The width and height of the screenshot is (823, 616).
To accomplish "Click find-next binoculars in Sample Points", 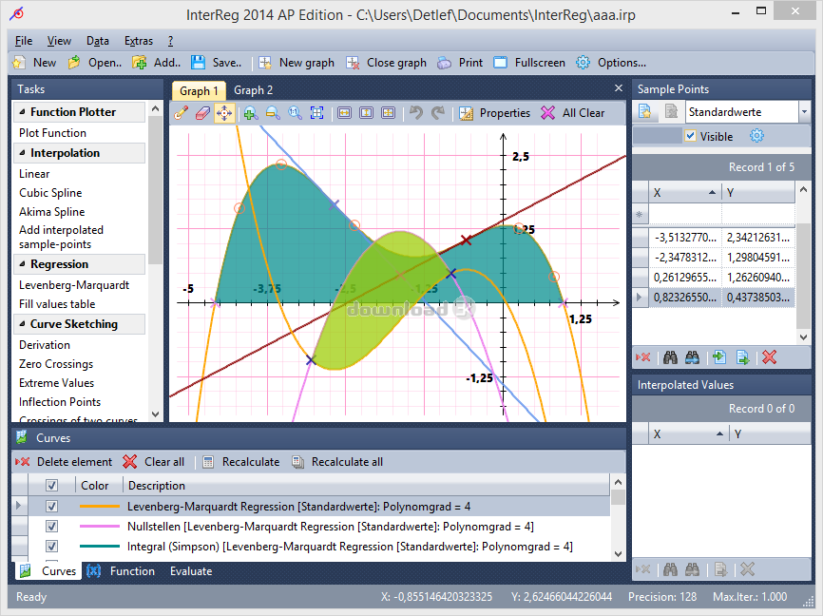I will (692, 357).
